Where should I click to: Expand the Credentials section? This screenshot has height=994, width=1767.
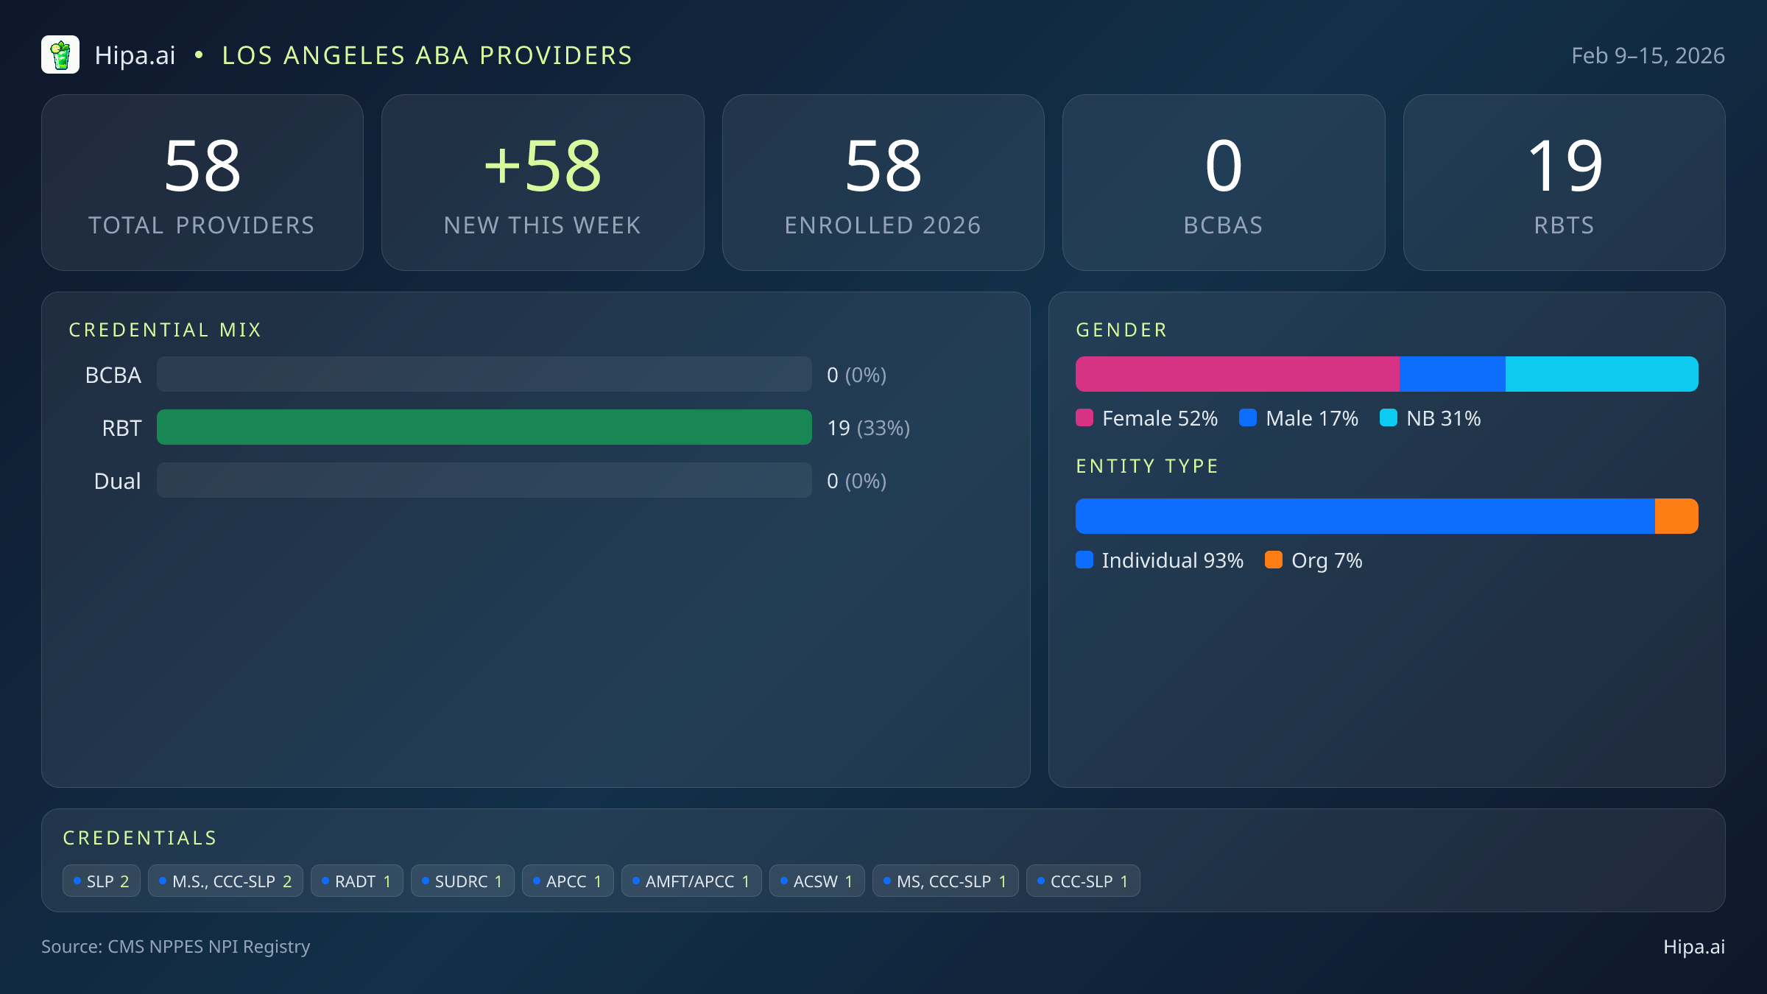[140, 837]
